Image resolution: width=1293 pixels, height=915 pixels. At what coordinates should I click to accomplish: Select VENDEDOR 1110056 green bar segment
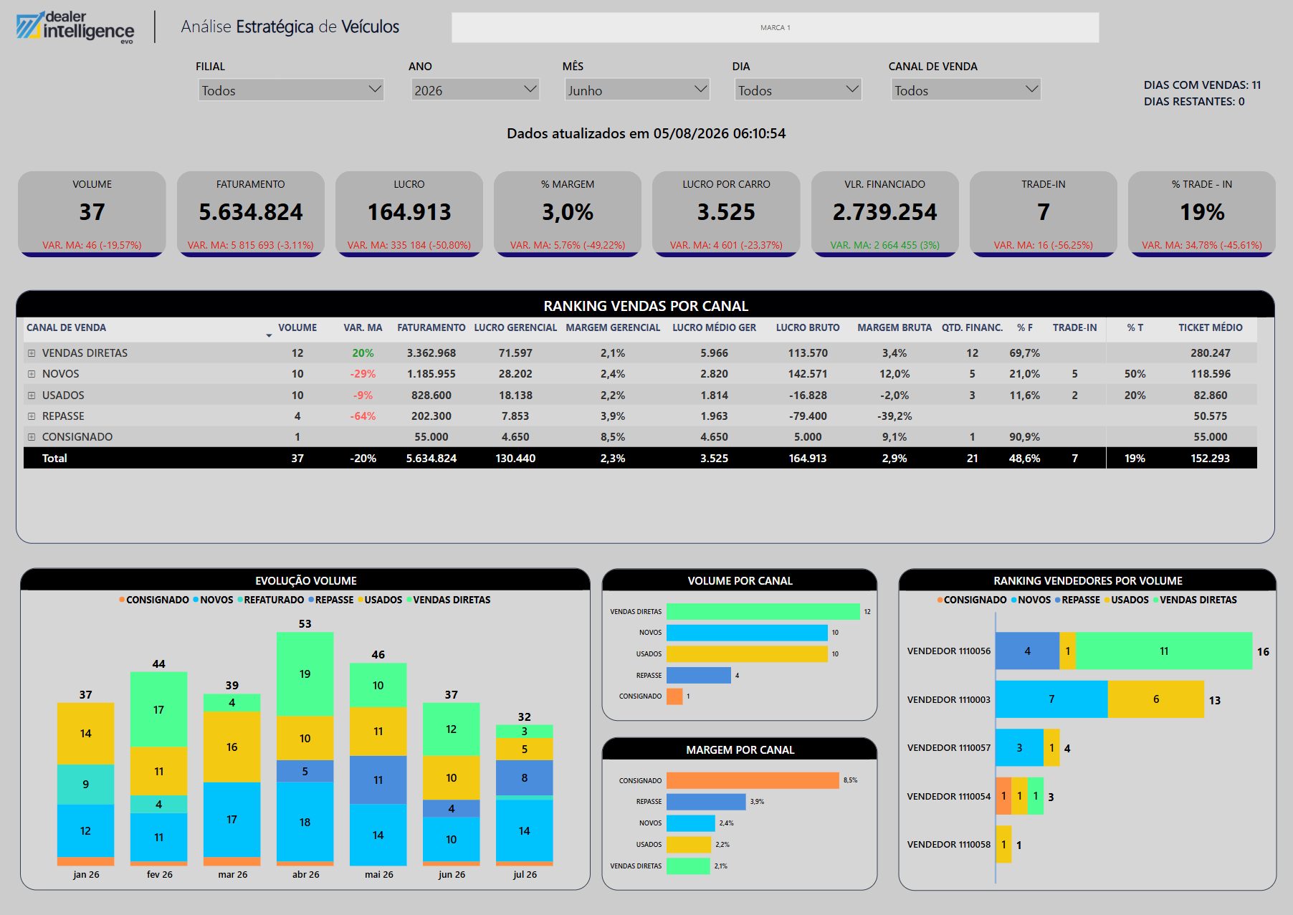[x=1164, y=651]
